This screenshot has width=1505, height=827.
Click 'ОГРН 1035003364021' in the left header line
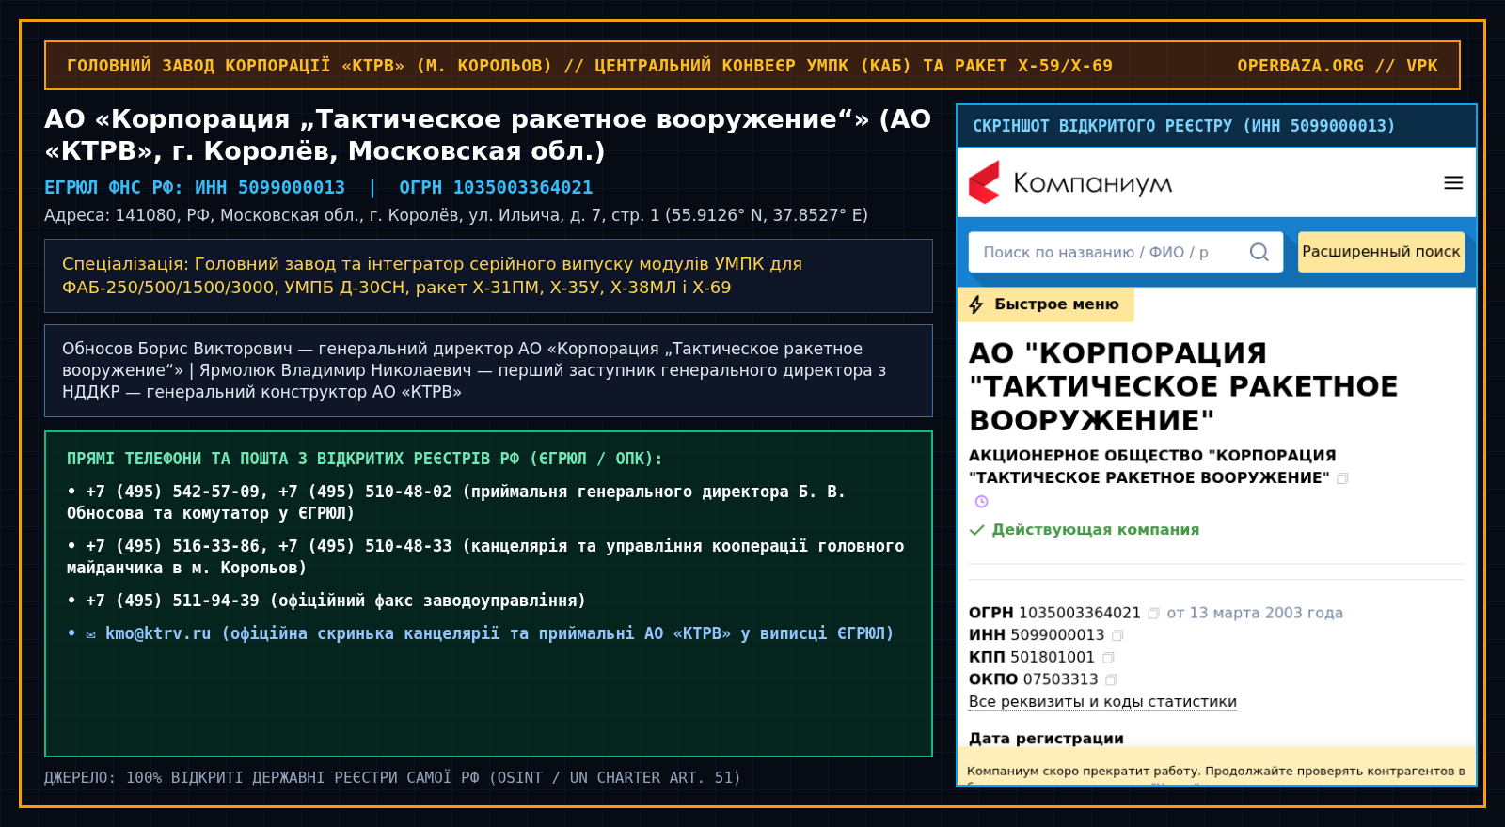point(496,188)
